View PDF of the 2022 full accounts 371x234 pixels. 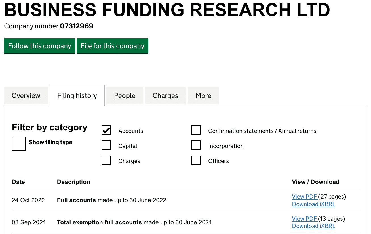(x=305, y=197)
